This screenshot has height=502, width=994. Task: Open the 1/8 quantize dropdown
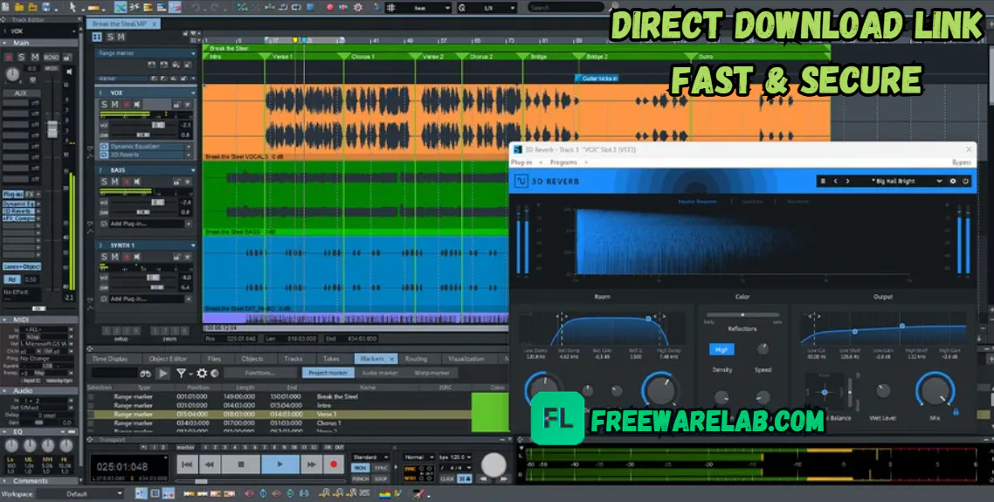click(x=487, y=8)
